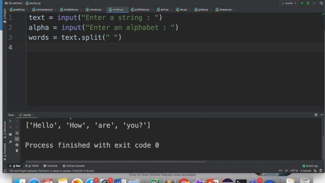Click Scratches in the breadcrumb bar
The height and width of the screenshot is (183, 325).
(13, 3)
